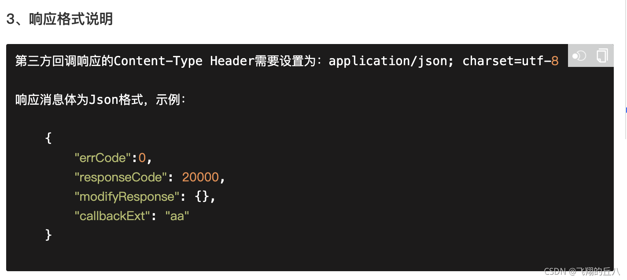This screenshot has width=627, height=280.
Task: Click the opening brace of the JSON example
Action: tap(48, 138)
